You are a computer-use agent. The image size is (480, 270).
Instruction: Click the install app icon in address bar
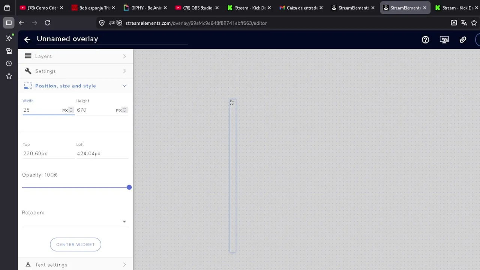[x=454, y=23]
